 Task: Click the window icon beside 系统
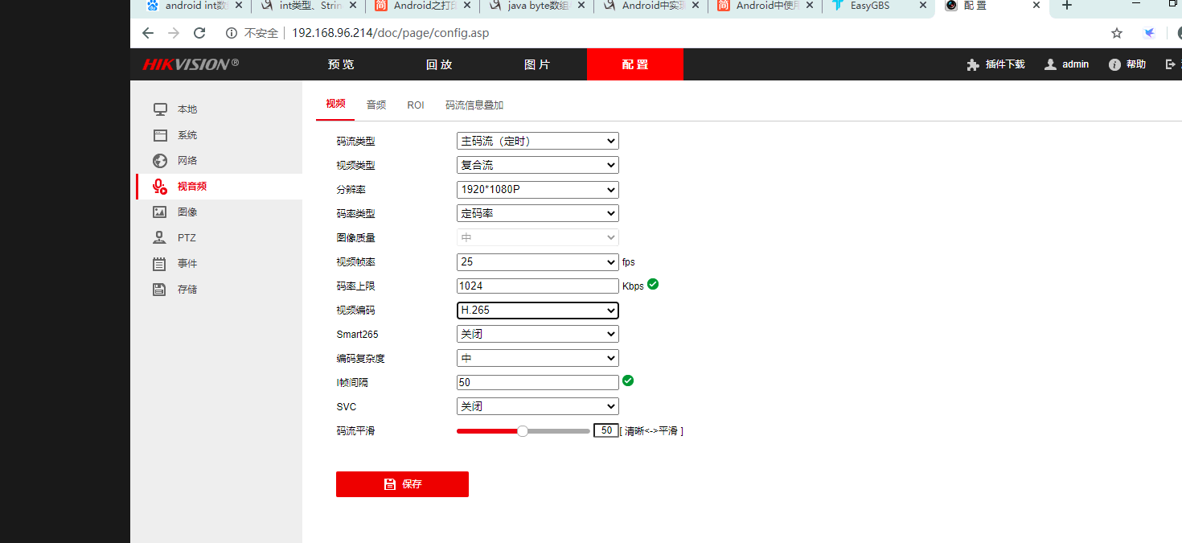[160, 135]
